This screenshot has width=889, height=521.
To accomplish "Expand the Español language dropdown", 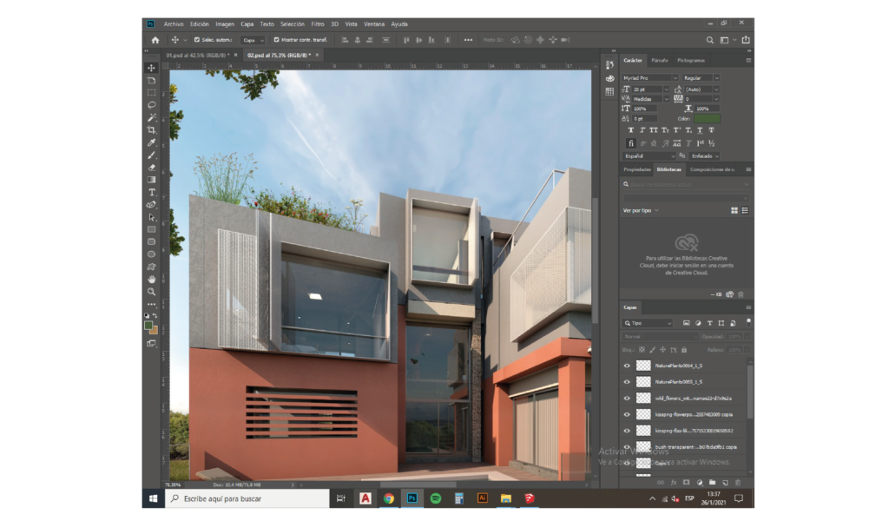I will tap(649, 155).
